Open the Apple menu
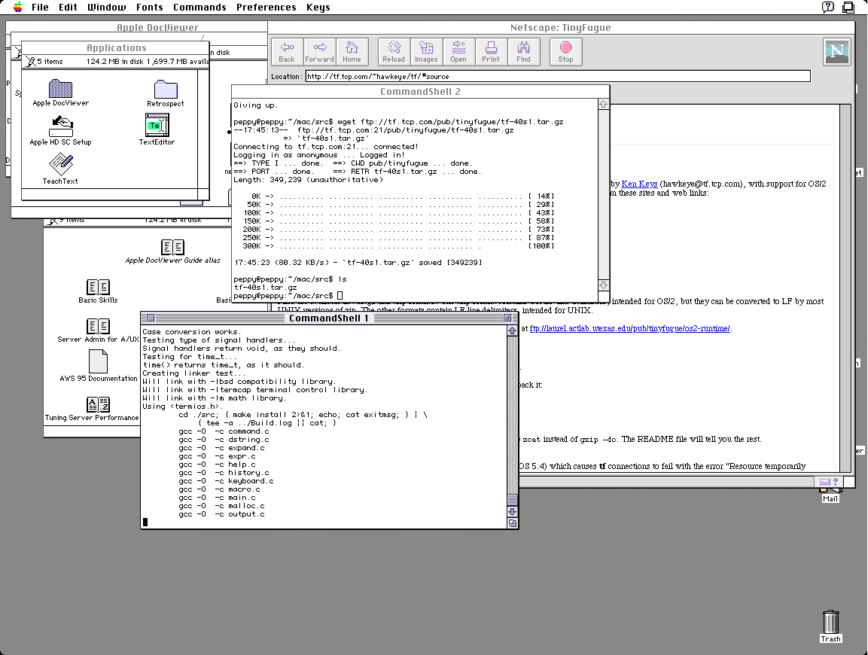868x655 pixels. coord(18,8)
